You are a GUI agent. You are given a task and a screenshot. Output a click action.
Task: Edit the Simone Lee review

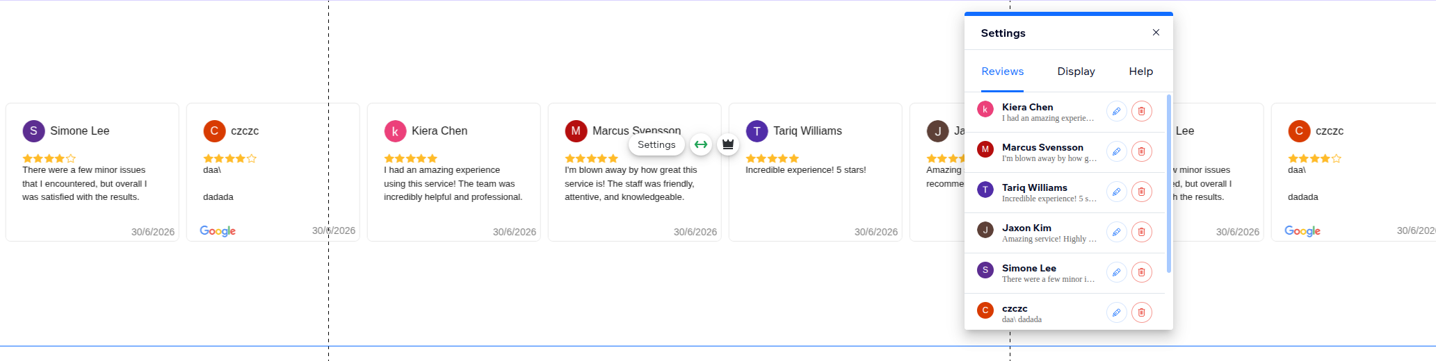[1116, 272]
